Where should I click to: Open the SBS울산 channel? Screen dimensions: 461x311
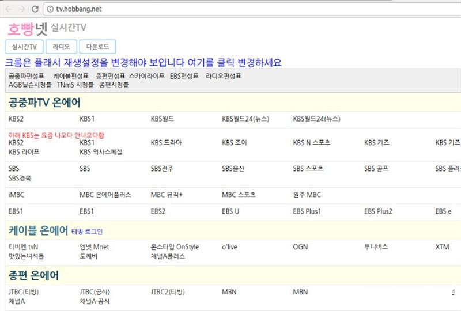click(233, 169)
